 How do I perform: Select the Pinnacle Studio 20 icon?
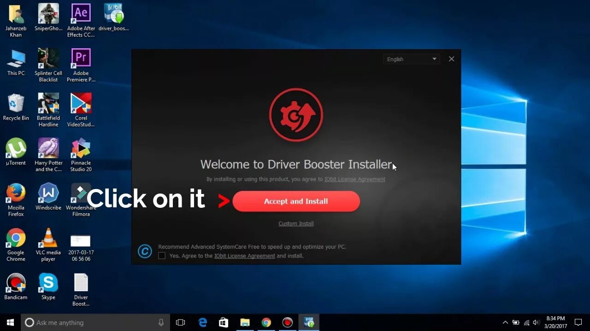pos(81,155)
